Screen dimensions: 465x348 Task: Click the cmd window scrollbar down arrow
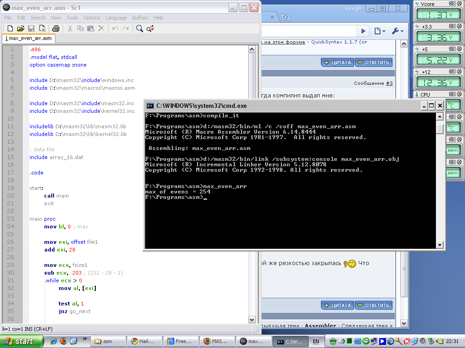[439, 245]
